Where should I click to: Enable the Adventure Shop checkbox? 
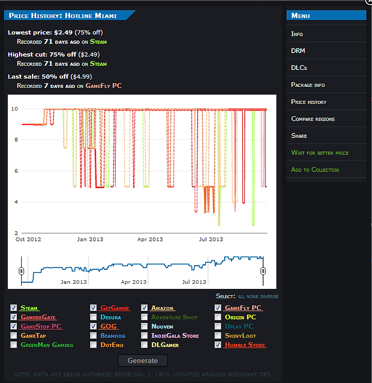click(x=144, y=317)
